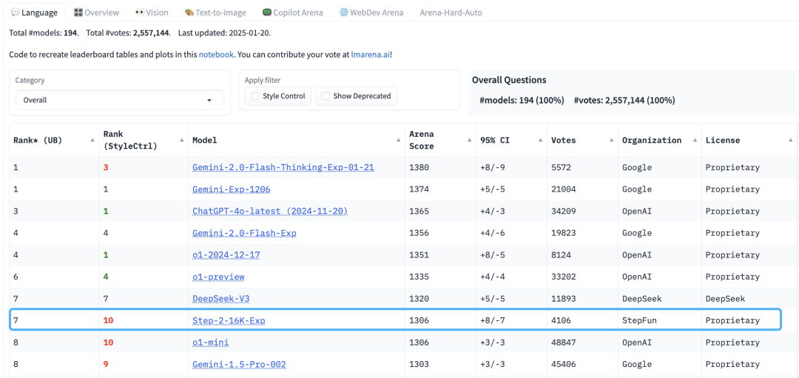Click the Step-2-16K-Exp model link

coord(229,320)
